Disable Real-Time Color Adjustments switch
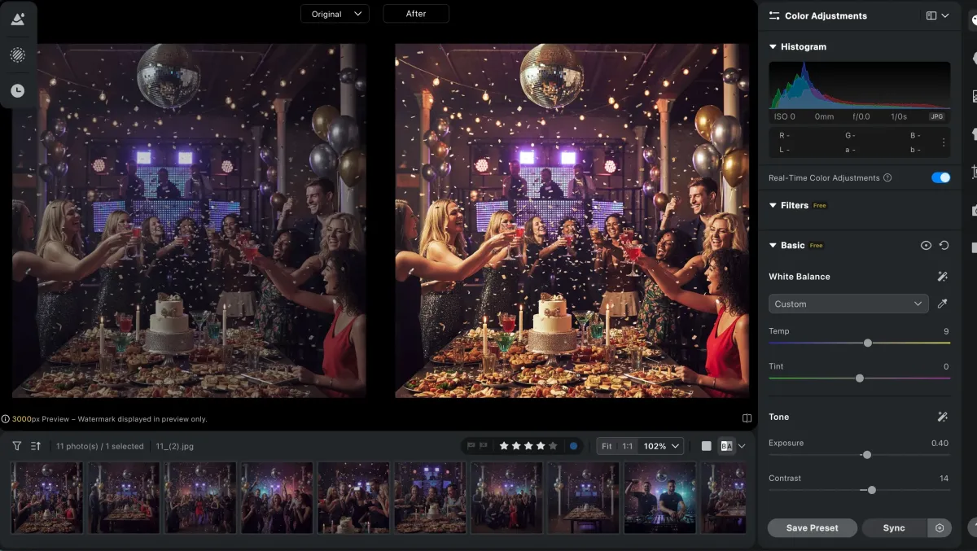Viewport: 977px width, 551px height. coord(940,177)
